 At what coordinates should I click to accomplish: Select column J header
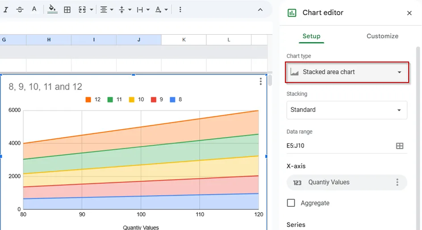[x=138, y=40]
